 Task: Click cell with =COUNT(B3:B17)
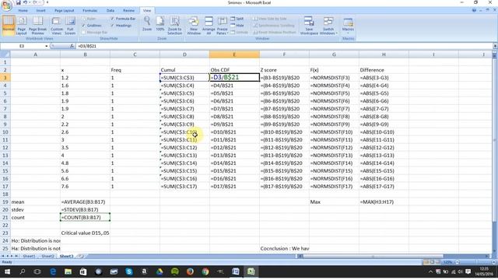coord(85,218)
